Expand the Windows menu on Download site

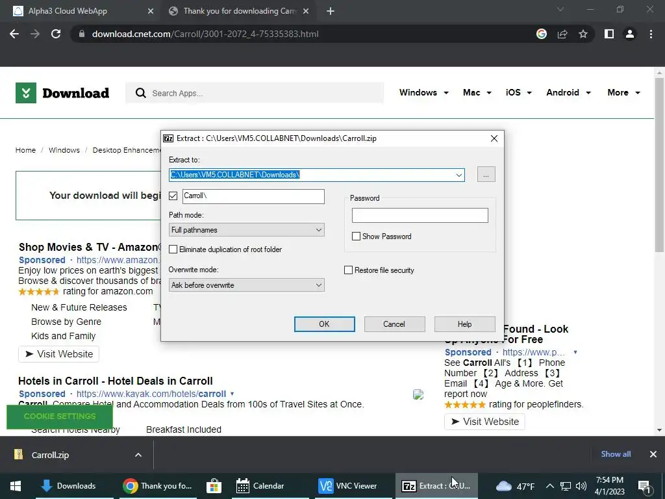(x=423, y=92)
